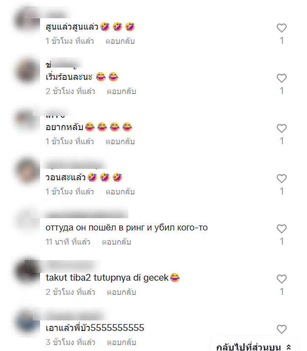Like the comment 'เอาแล้วพี่บัว5555555555'
The height and width of the screenshot is (351, 307).
[281, 329]
